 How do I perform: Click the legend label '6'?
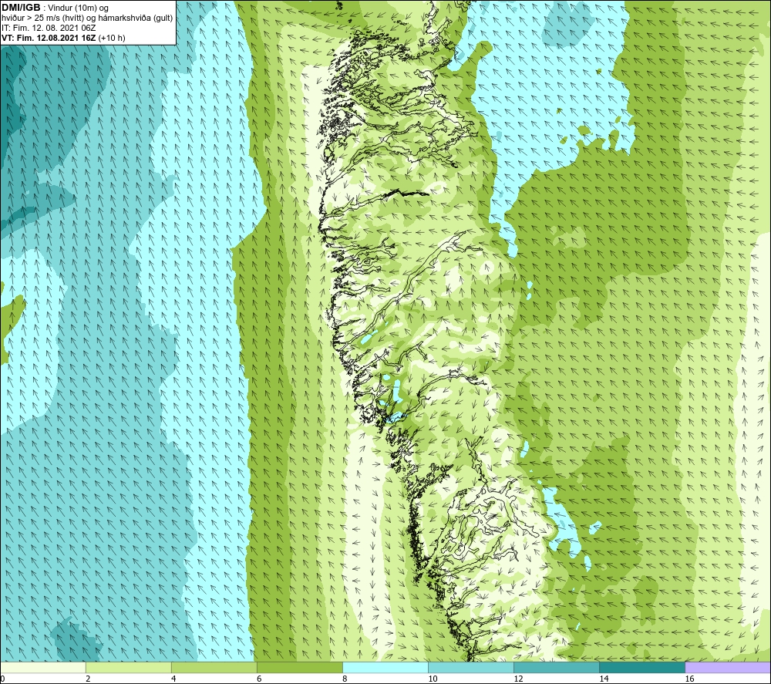[x=259, y=679]
